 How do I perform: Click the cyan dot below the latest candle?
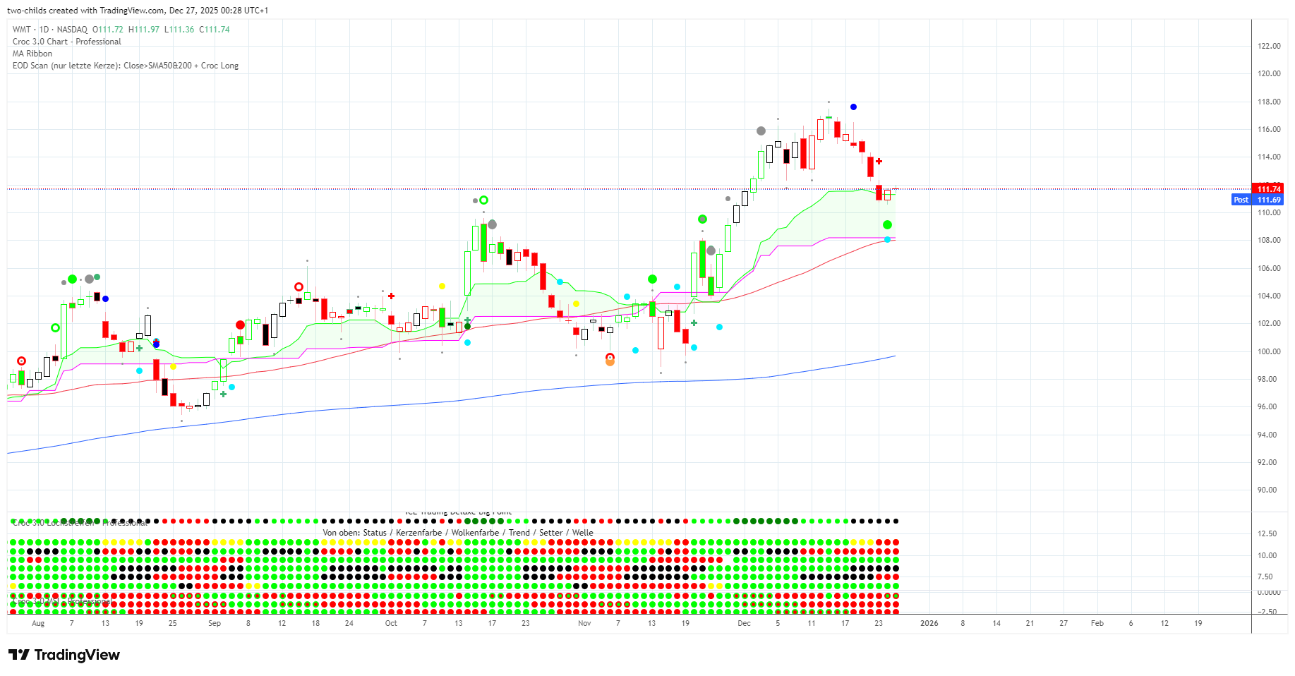coord(887,240)
